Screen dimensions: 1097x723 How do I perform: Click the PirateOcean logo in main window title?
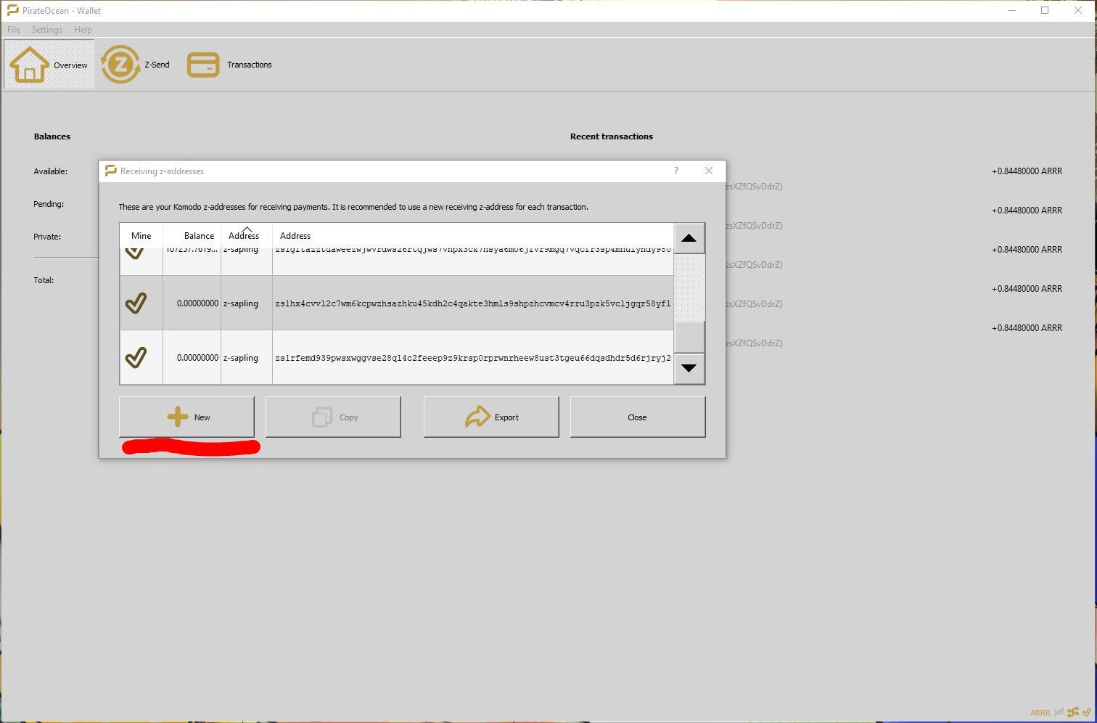12,10
